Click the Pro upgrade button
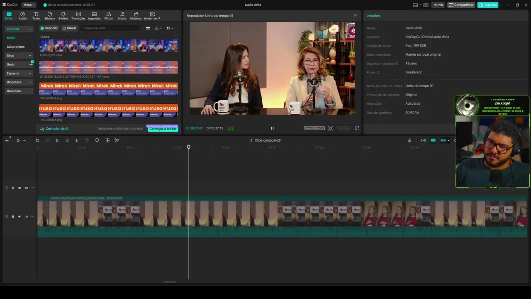531x299 pixels. pyautogui.click(x=438, y=5)
